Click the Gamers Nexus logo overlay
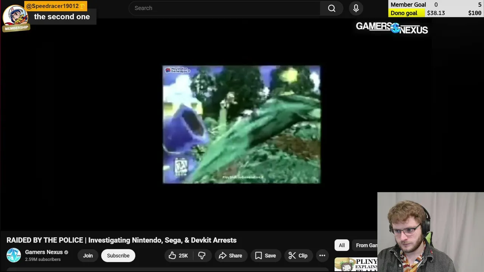Viewport: 484px width, 272px height. click(x=392, y=28)
